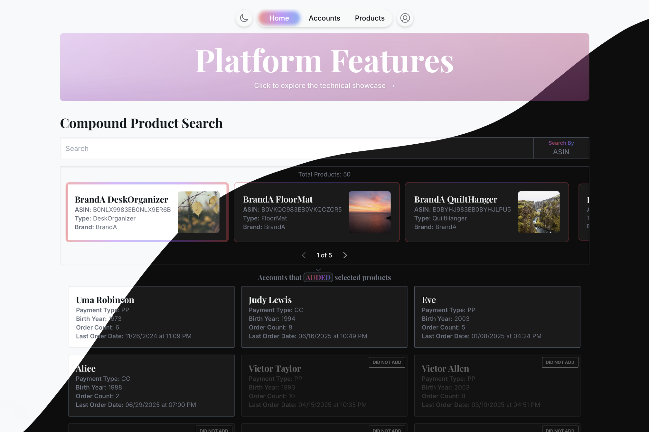Select the Home tab

(279, 18)
